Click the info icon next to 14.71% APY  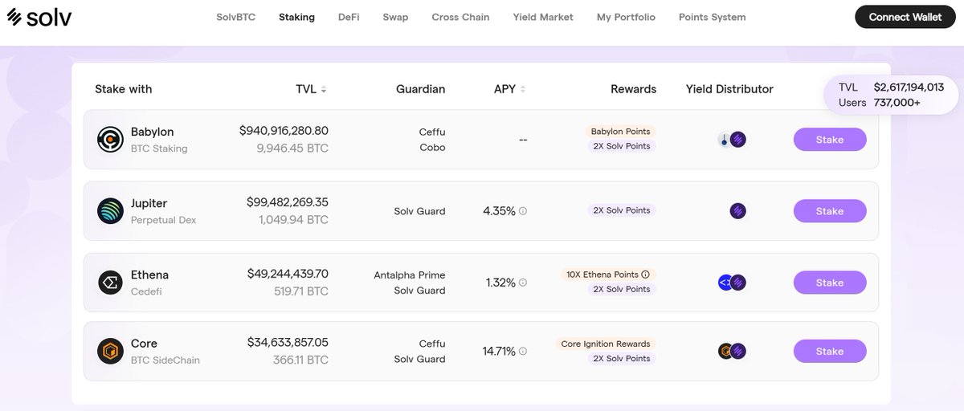[523, 352]
